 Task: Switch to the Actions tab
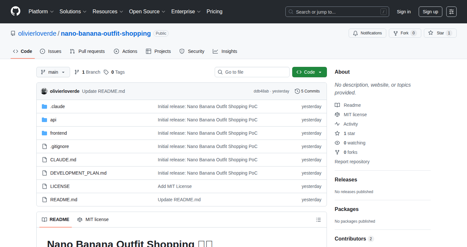[x=126, y=51]
